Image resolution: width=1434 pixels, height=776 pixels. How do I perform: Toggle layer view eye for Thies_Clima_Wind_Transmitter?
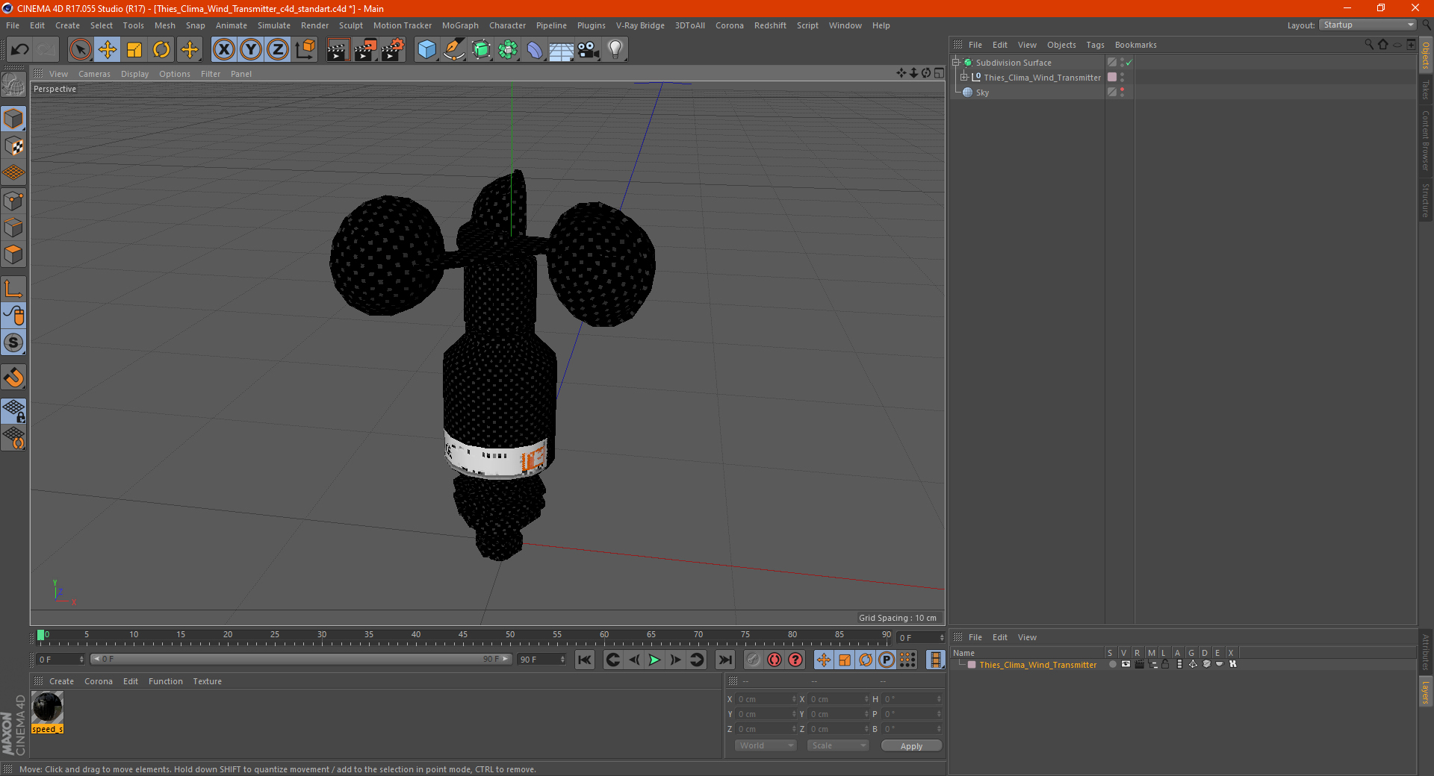(1126, 664)
